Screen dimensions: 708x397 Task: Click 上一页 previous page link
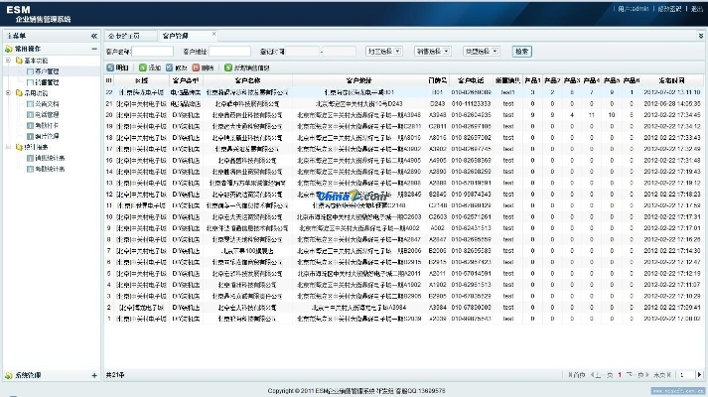[x=602, y=375]
